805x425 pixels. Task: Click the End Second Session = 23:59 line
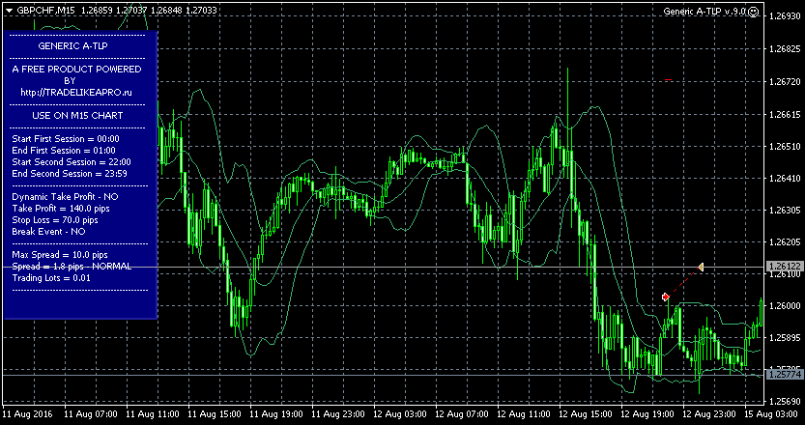click(x=70, y=174)
